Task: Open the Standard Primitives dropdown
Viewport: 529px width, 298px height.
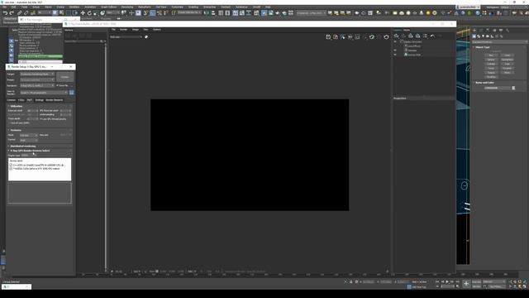Action: click(499, 42)
